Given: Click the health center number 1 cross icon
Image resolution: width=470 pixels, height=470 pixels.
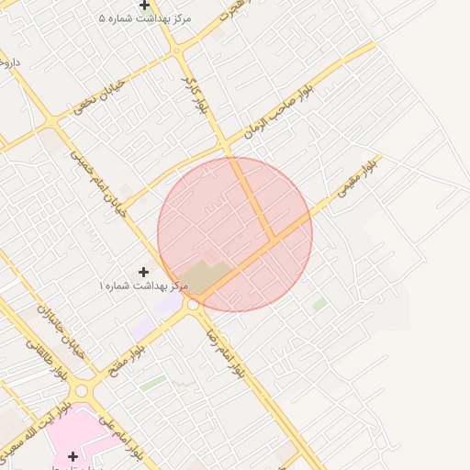Looking at the screenshot, I should point(143,272).
